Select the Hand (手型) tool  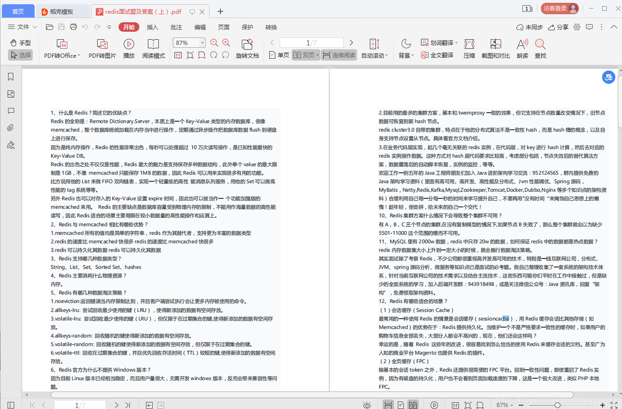point(20,43)
